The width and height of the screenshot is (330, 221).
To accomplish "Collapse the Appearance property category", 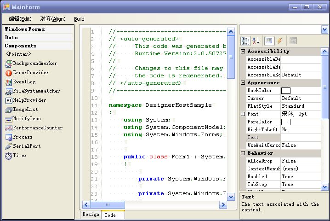I will (x=243, y=83).
